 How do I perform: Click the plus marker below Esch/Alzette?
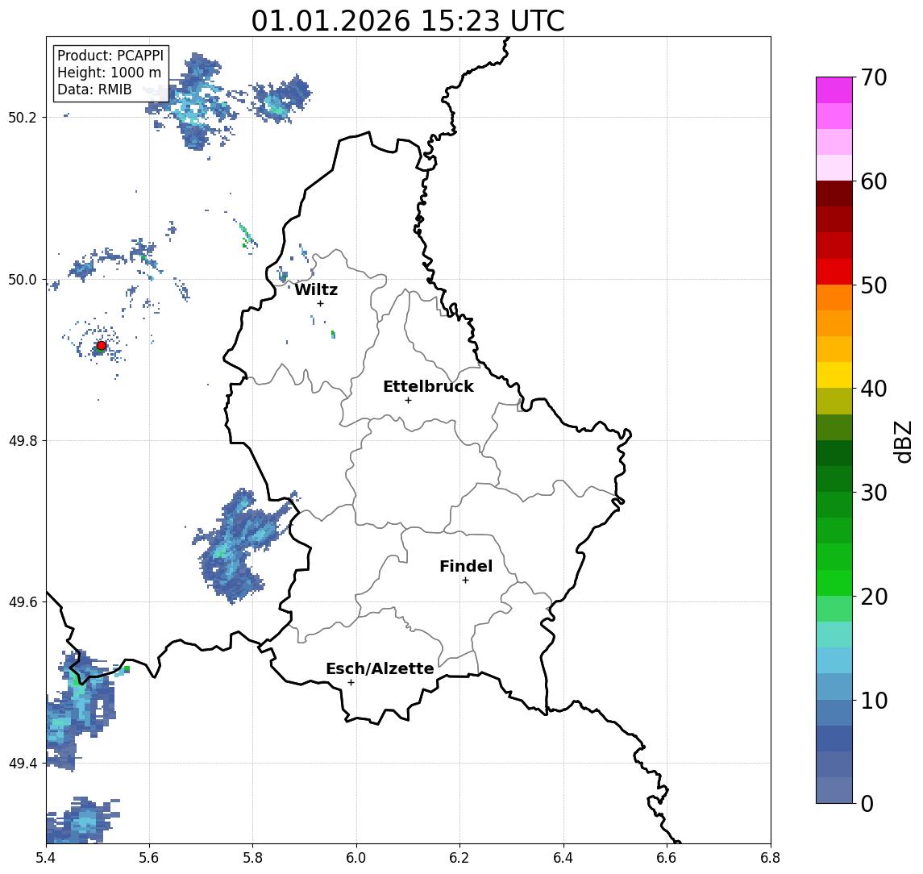click(351, 683)
